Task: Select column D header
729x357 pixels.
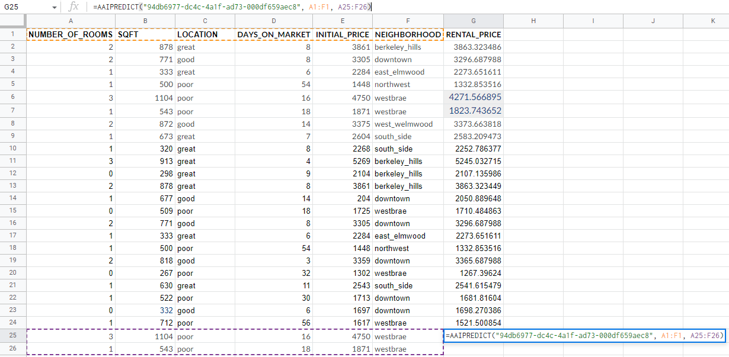Action: [x=274, y=21]
